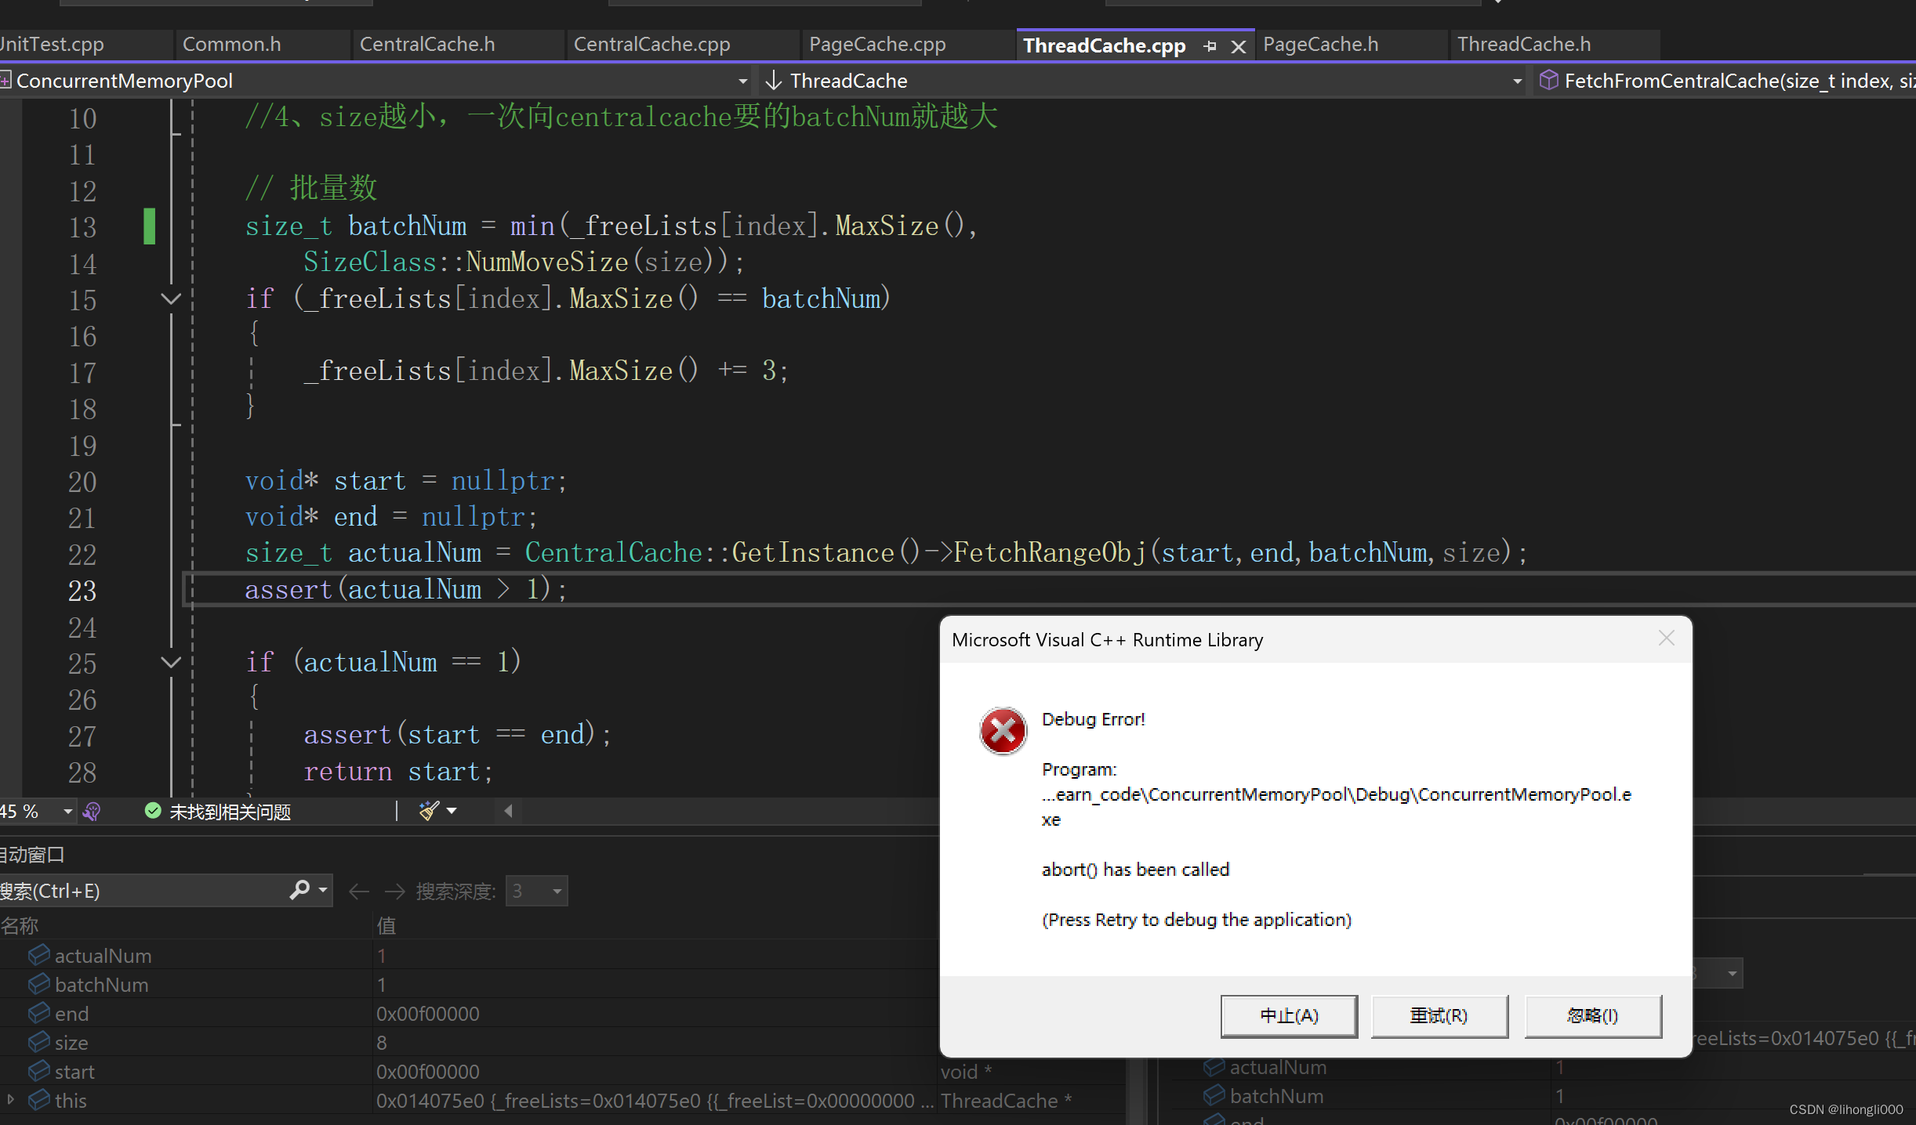Click the Name column header in Autos
The width and height of the screenshot is (1916, 1125).
click(20, 925)
